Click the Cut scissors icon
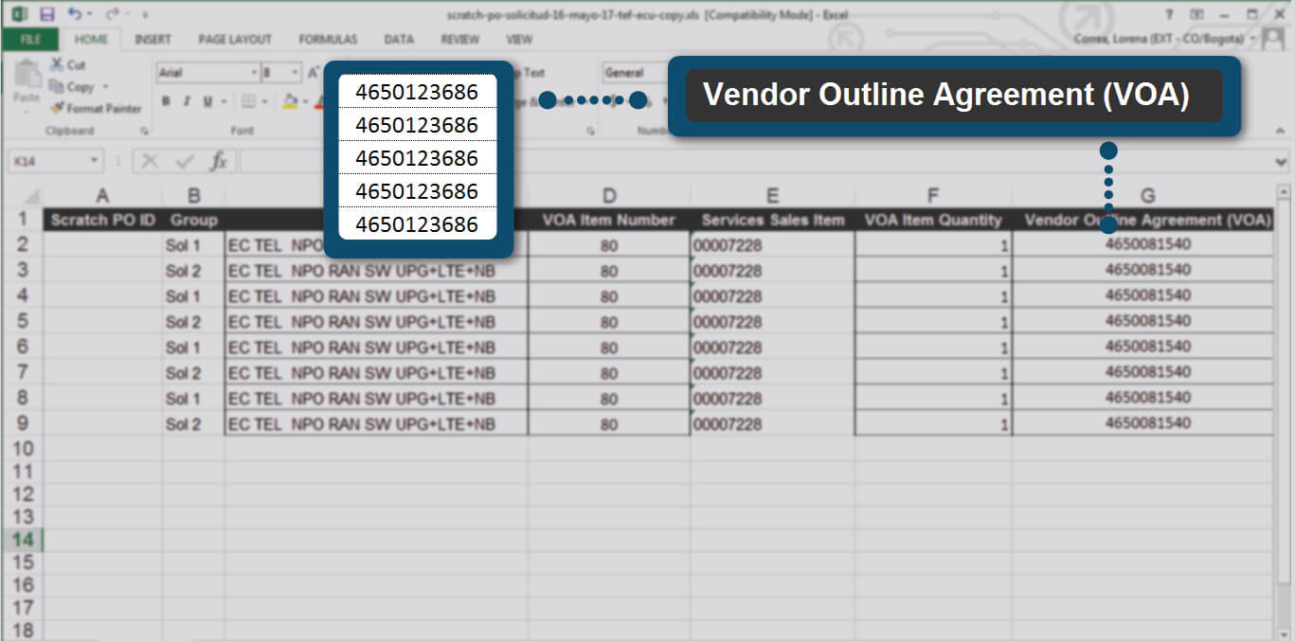1295x641 pixels. pos(57,64)
